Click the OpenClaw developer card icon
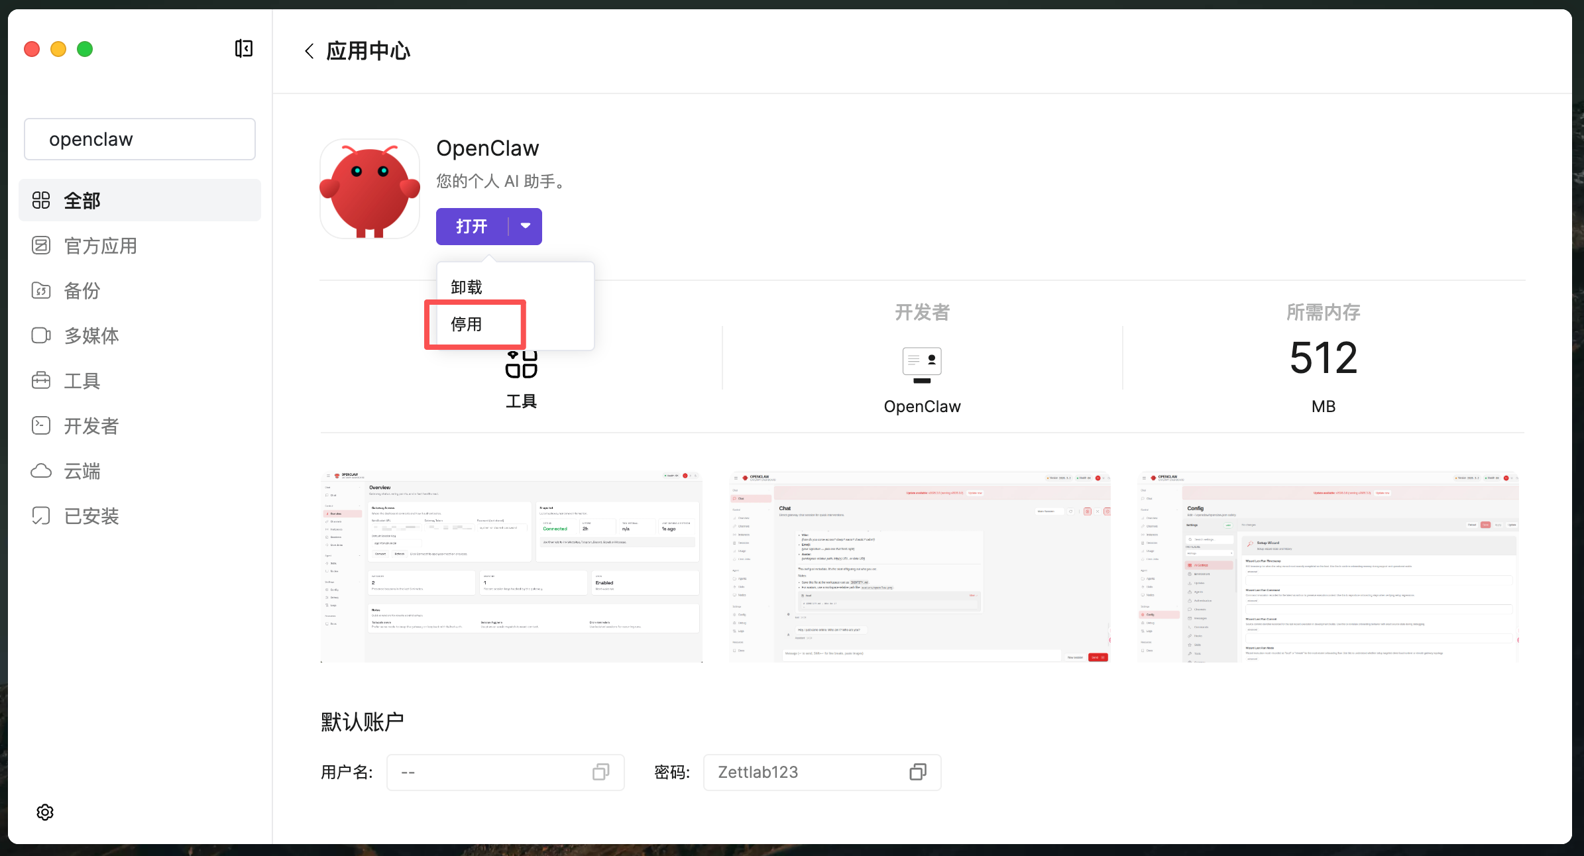The image size is (1584, 856). click(x=922, y=364)
